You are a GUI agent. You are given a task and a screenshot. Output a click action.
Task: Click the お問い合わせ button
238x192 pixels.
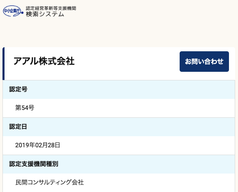point(204,62)
